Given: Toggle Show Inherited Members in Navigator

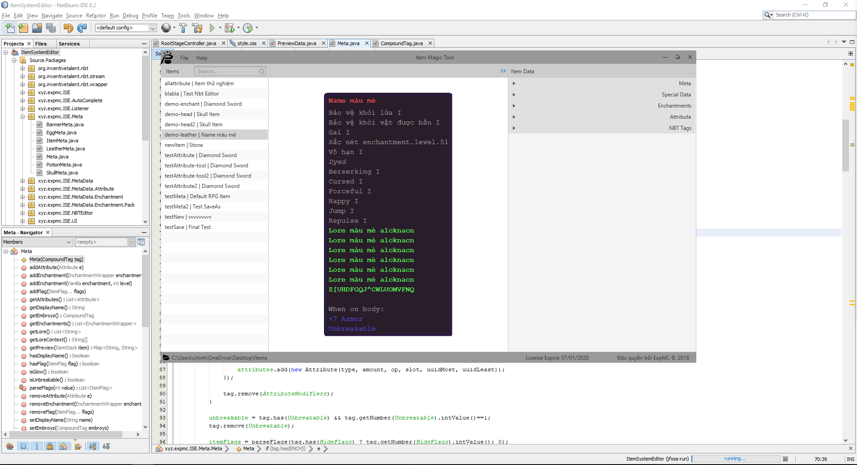Looking at the screenshot, I should click(10, 446).
